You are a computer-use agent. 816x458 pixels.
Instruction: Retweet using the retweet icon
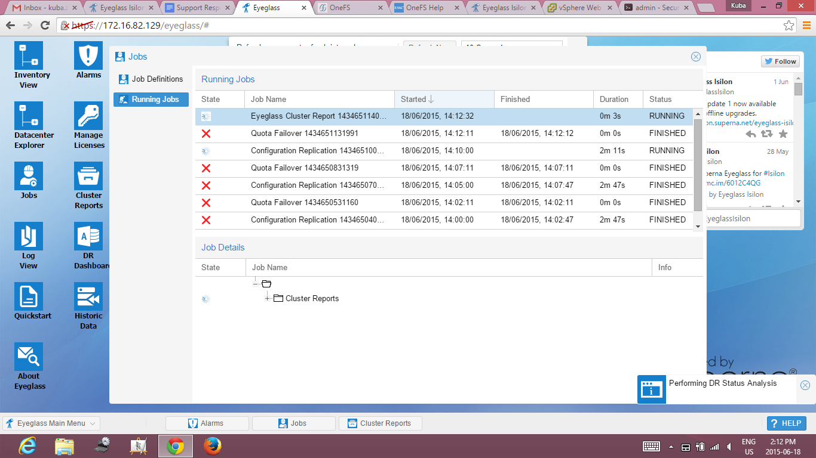[767, 134]
